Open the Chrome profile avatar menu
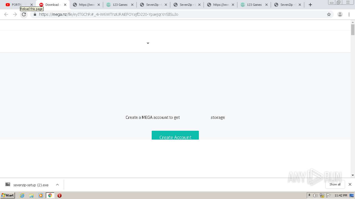The width and height of the screenshot is (355, 199). click(340, 14)
